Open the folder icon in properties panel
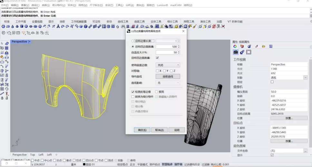Viewport: 312px width, 167px height. tap(264, 47)
